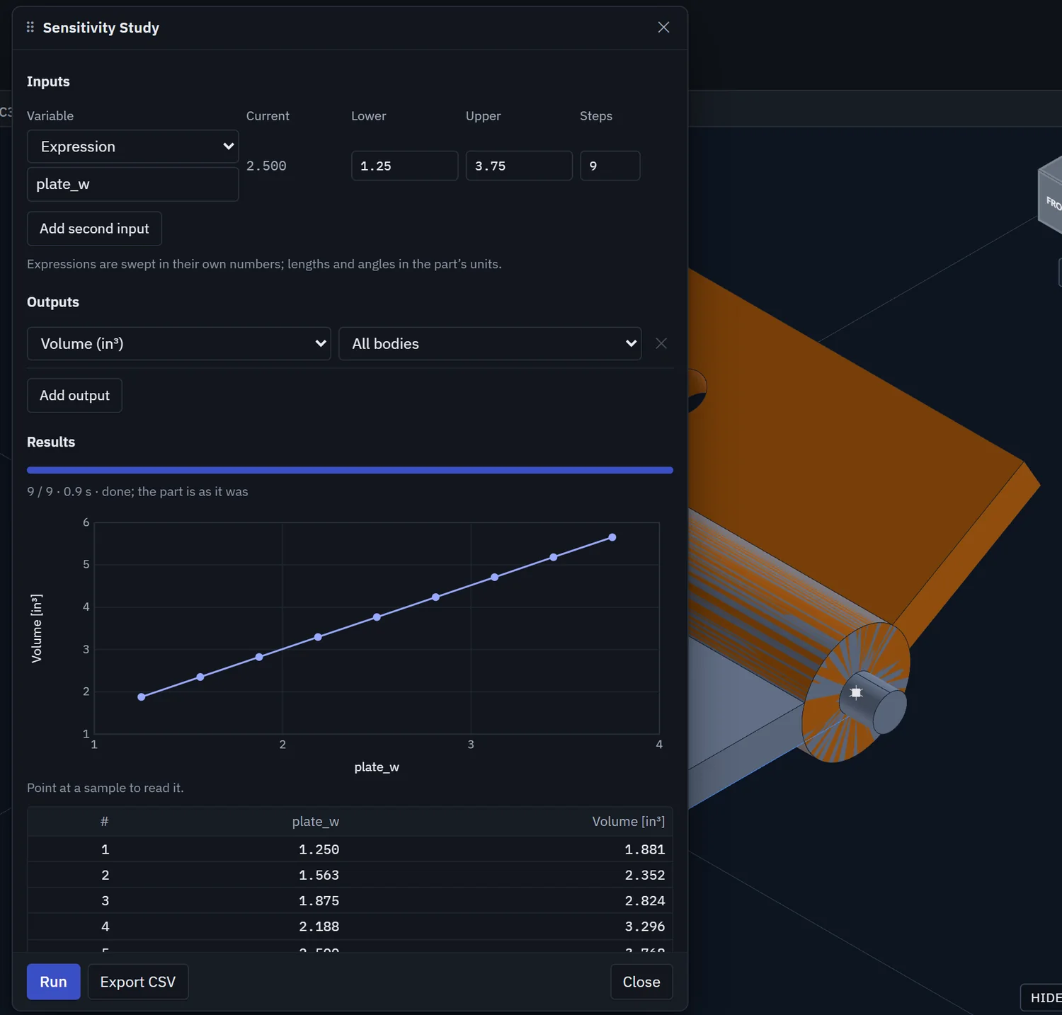Click the results progress bar

click(350, 470)
